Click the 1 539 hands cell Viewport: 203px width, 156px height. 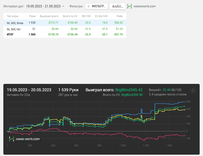point(32,23)
